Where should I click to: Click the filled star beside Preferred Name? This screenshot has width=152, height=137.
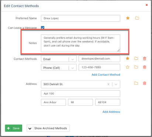(x=128, y=18)
